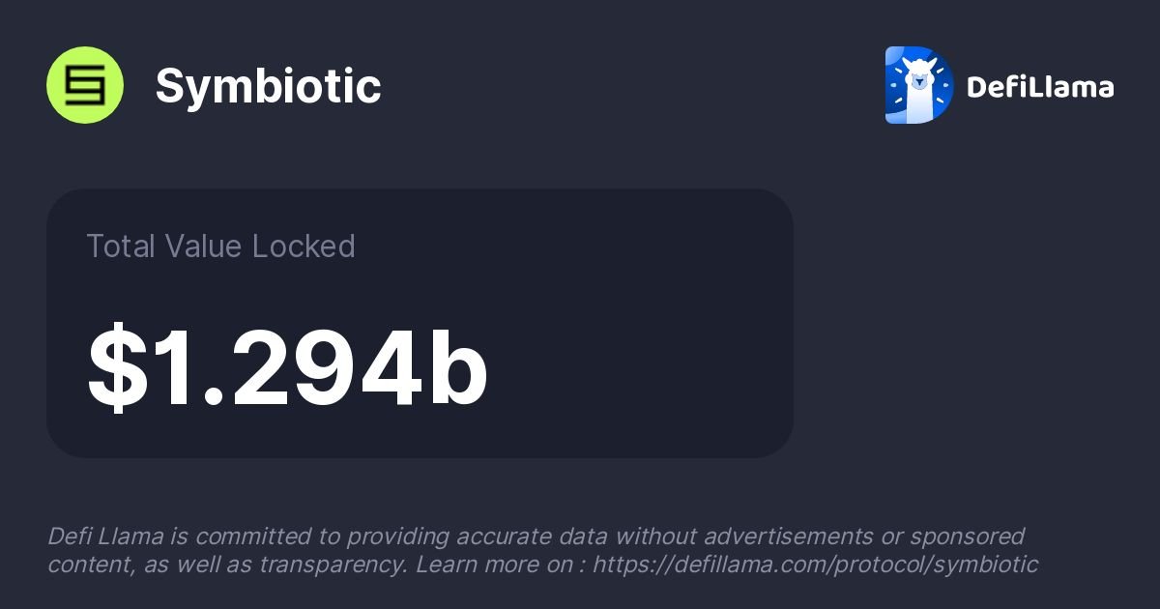Select the Symbiotic protocol title
Screen dimensions: 1160x609
[x=268, y=86]
